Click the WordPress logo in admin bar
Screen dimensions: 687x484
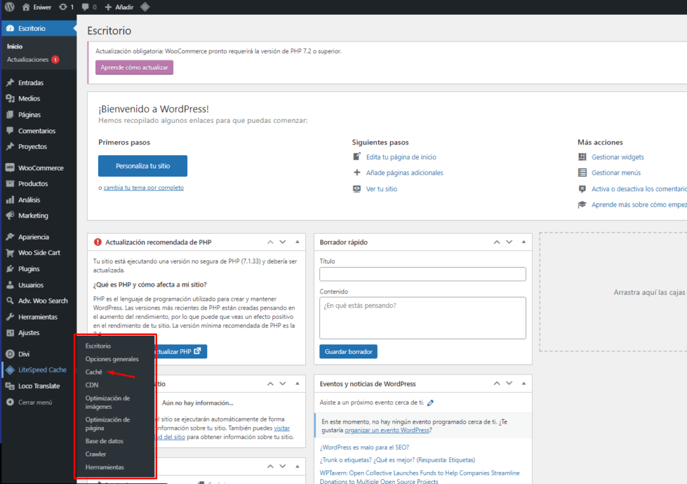pos(9,7)
